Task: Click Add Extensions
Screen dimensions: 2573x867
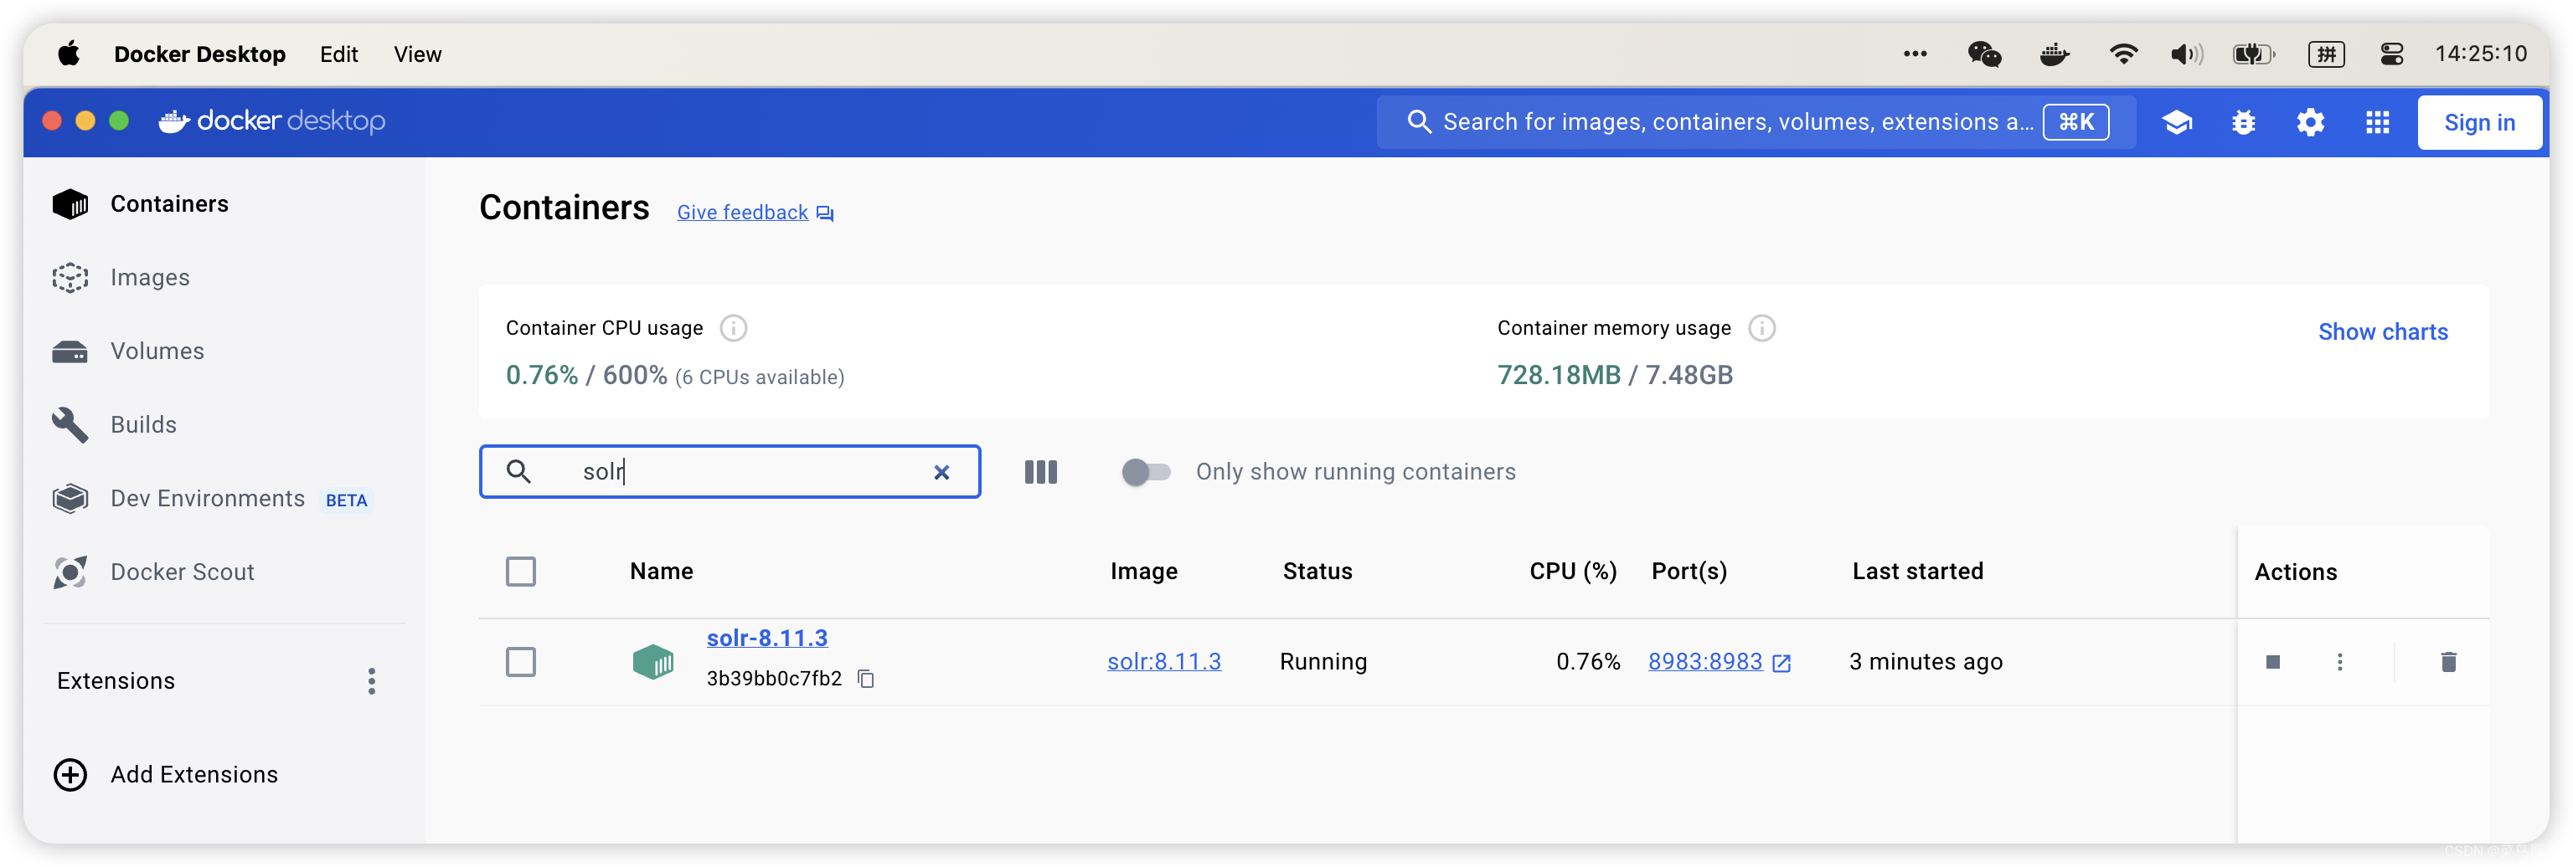Action: pyautogui.click(x=166, y=775)
